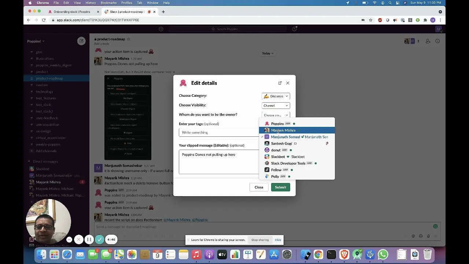The height and width of the screenshot is (264, 469).
Task: Select Polly app option
Action: [297, 176]
